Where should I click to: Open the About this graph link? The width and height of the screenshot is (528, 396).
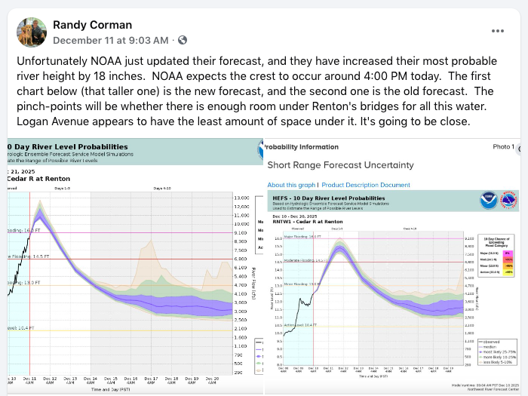(x=290, y=185)
